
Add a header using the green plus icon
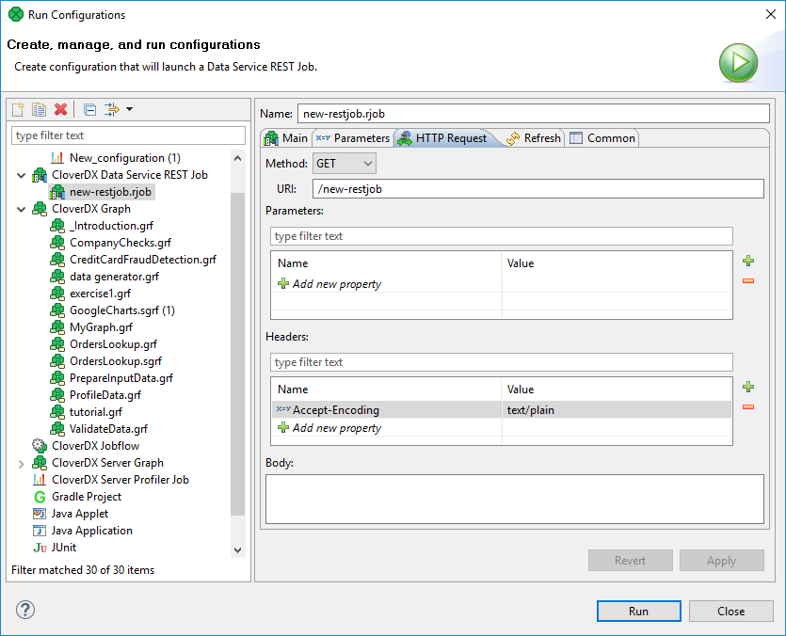(x=748, y=387)
